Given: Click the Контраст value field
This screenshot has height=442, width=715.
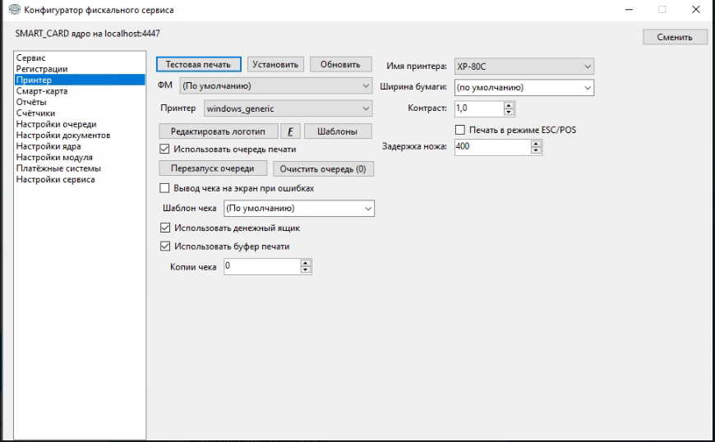Looking at the screenshot, I should click(479, 108).
